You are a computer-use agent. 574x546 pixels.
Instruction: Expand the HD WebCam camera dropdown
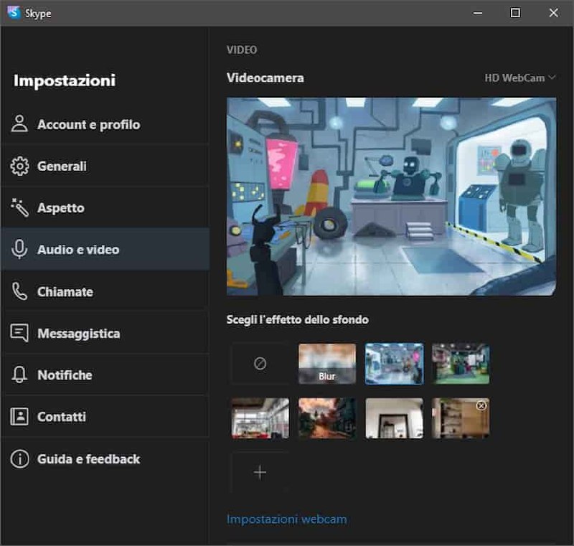(519, 78)
